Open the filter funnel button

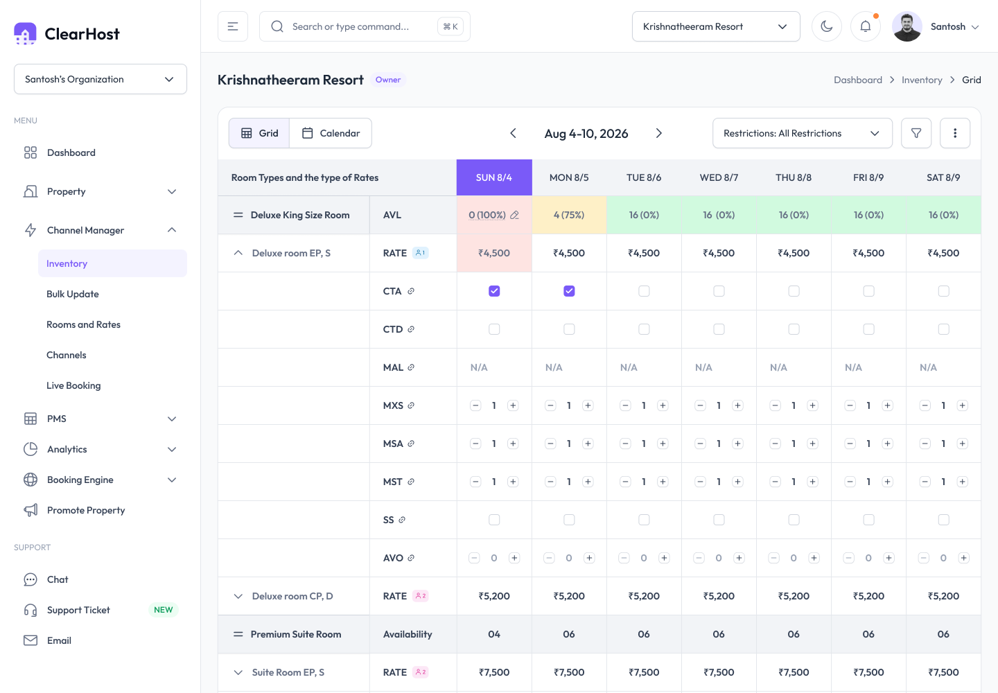pos(916,133)
